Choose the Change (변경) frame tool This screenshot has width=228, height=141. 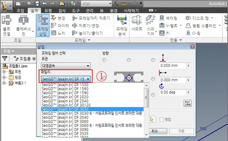pos(58,18)
